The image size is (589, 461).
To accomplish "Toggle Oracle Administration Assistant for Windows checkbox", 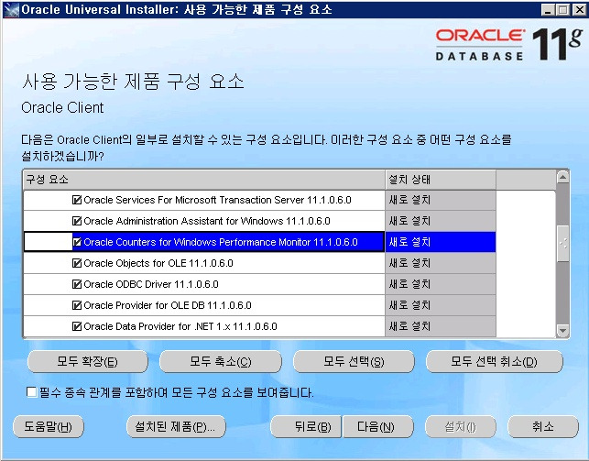I will 77,221.
